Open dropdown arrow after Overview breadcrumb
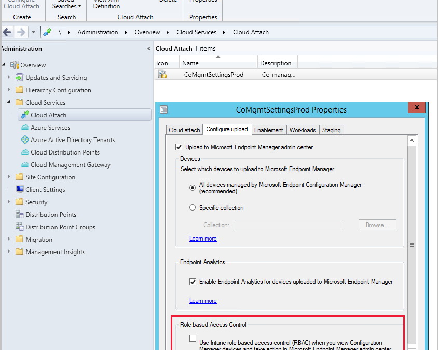 tap(168, 32)
